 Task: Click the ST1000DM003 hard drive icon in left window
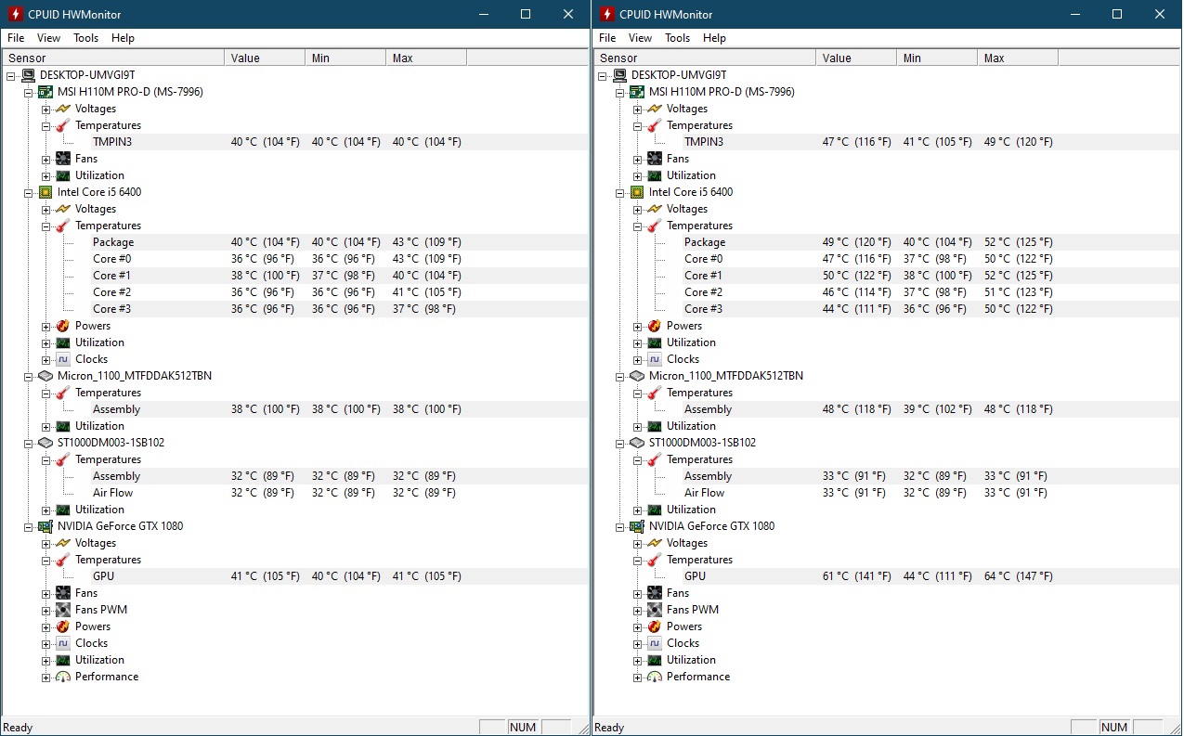(46, 443)
